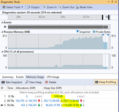The width and height of the screenshot is (119, 112).
Task: Open allocations link 424 for snapshot 3
Action: [x=23, y=105]
